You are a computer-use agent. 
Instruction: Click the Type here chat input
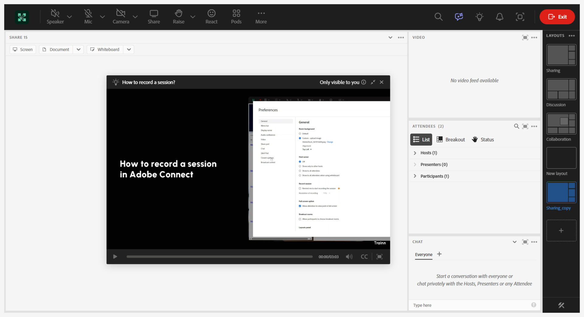point(470,305)
